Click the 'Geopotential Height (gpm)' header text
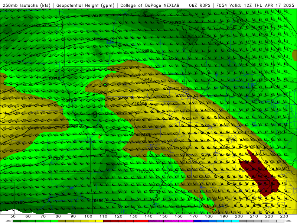The height and width of the screenshot is (223, 297). [x=85, y=5]
